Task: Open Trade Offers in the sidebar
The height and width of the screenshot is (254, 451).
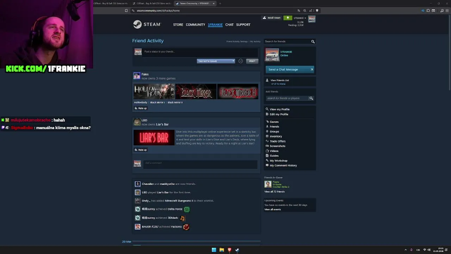Action: [277, 141]
